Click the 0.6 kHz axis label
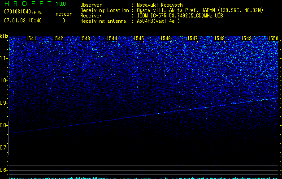Viewport: 282px width, 179px height. tap(4, 170)
